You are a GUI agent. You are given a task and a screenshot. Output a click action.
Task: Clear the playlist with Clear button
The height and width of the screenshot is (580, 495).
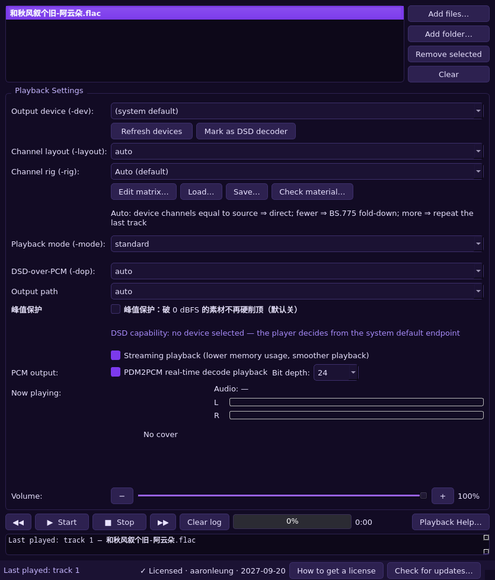pos(448,74)
